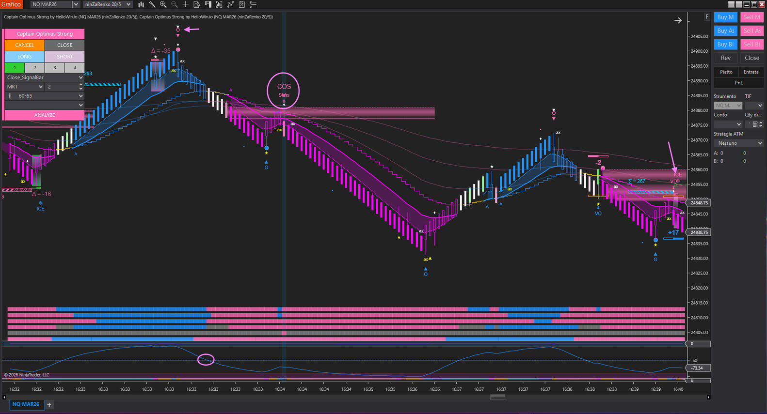This screenshot has width=767, height=414.
Task: Click the zoom in magnifier icon
Action: [163, 4]
